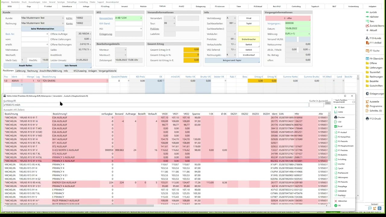Click the keine Werbekennzeichen button

[43, 29]
